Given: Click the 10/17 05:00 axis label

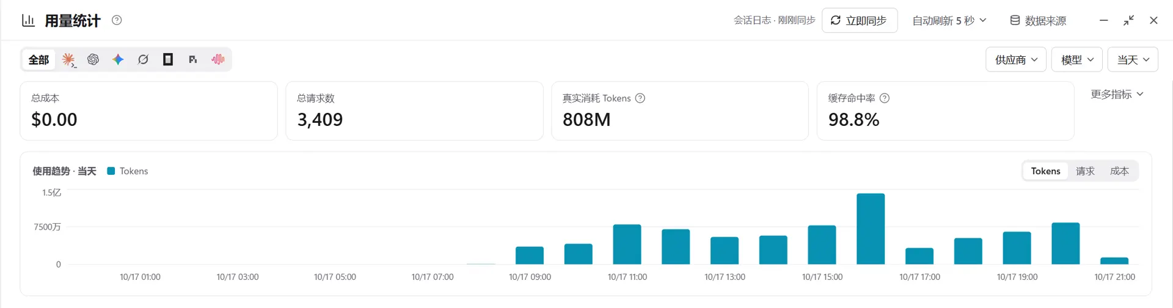Looking at the screenshot, I should pyautogui.click(x=335, y=277).
